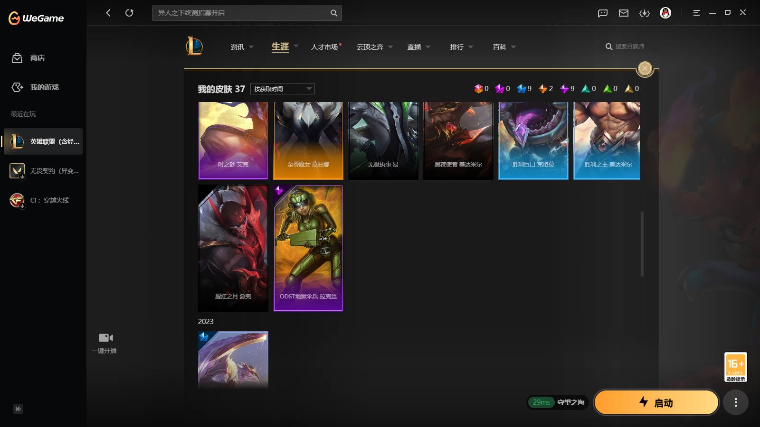Viewport: 760px width, 427px height.
Task: Click the WeGame logo
Action: pyautogui.click(x=36, y=18)
